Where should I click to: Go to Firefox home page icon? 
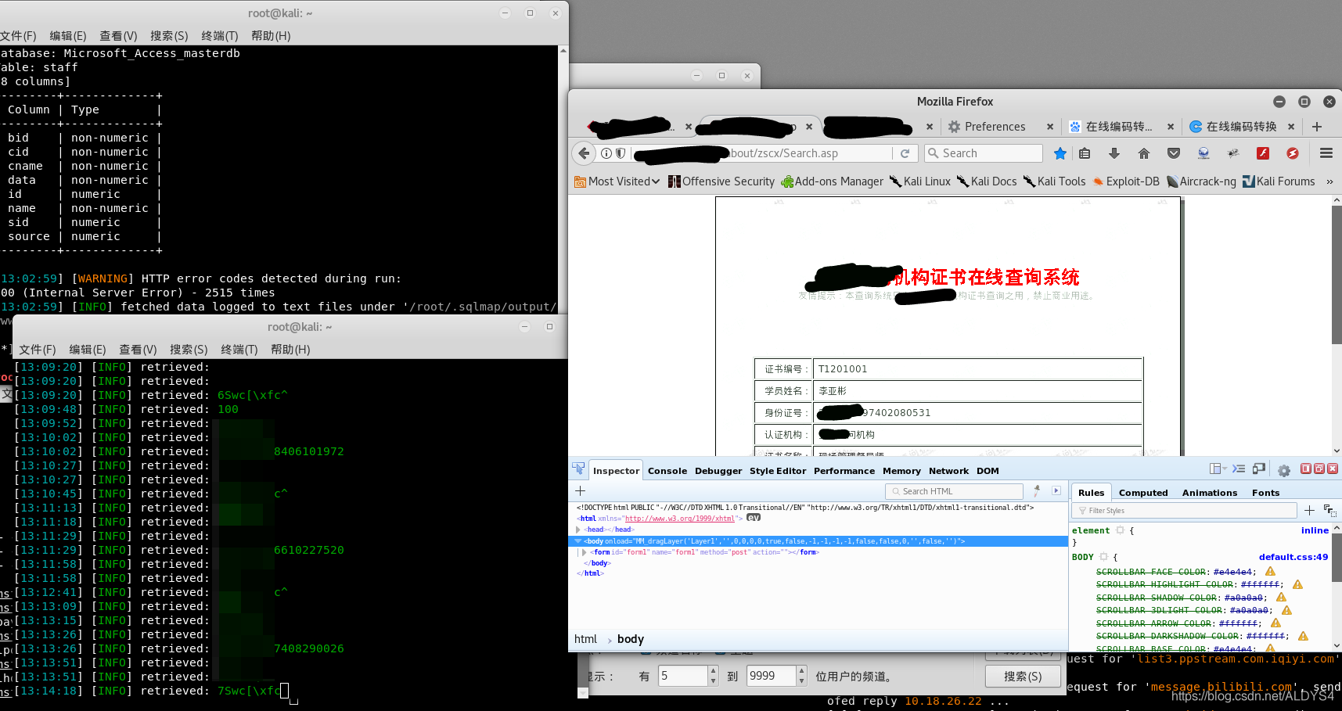tap(1144, 153)
